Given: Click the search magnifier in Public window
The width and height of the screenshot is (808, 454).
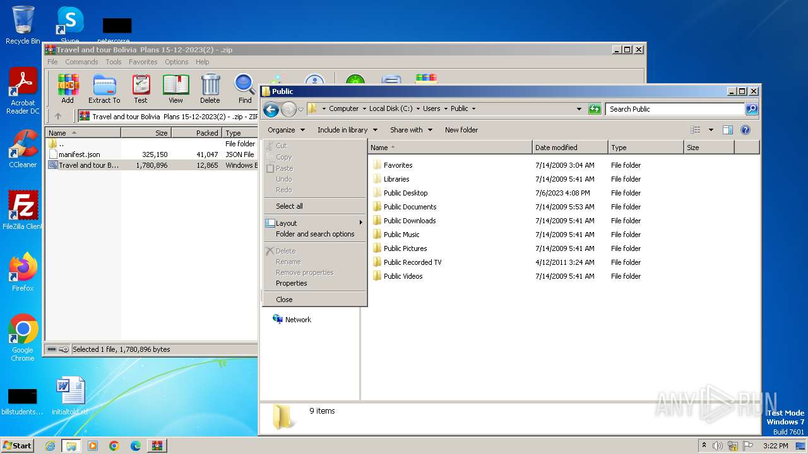Looking at the screenshot, I should (x=751, y=109).
